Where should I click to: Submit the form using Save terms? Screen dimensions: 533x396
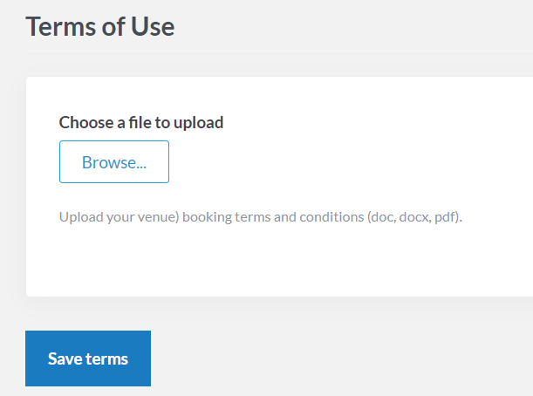click(x=88, y=358)
